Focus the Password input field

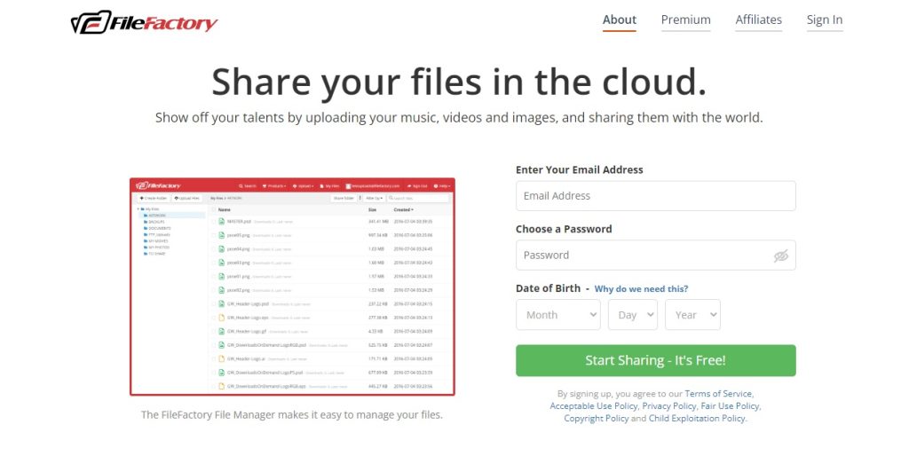point(656,255)
